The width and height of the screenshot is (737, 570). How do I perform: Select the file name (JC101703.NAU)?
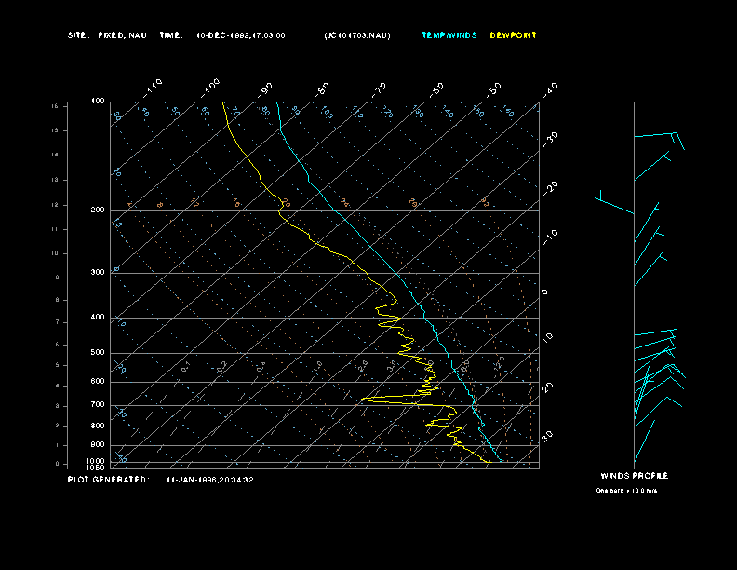[357, 35]
